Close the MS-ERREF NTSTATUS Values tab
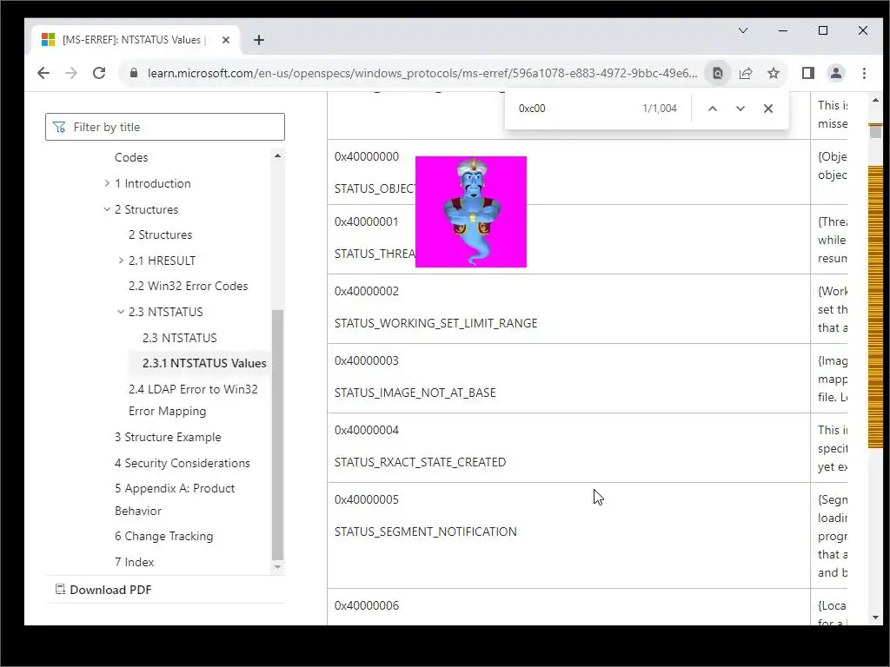890x667 pixels. pos(225,40)
